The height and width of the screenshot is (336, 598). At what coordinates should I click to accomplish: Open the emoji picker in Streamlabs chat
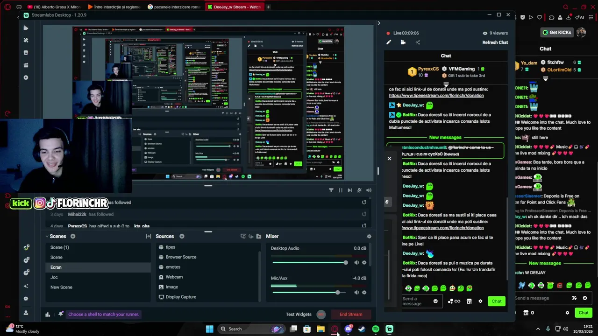point(435,301)
